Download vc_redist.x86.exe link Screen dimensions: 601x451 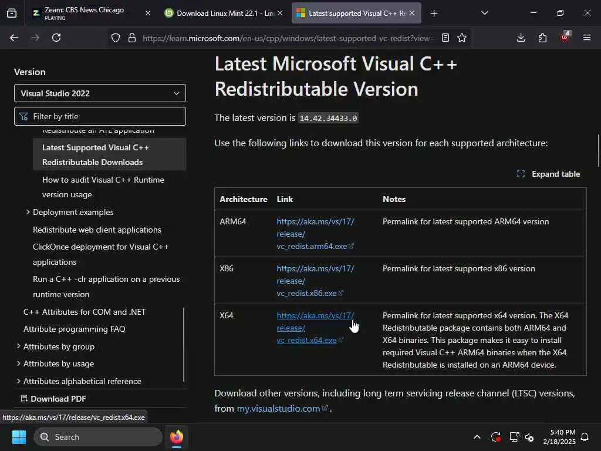click(x=315, y=280)
